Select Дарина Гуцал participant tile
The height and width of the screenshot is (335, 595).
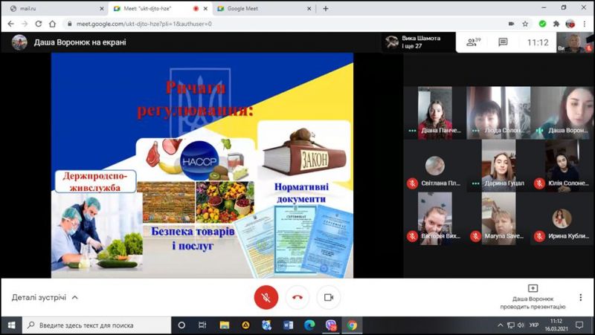[x=498, y=166]
